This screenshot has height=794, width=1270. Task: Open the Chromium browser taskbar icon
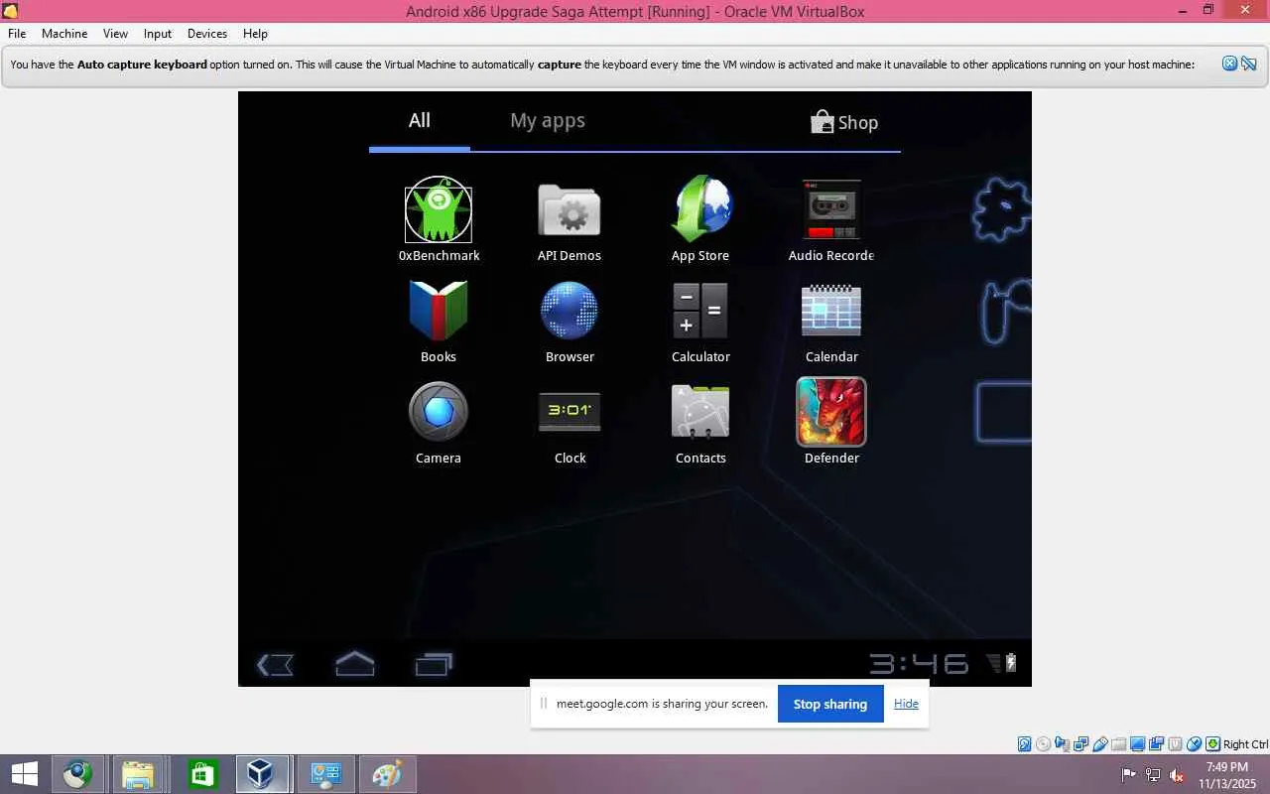pyautogui.click(x=78, y=774)
